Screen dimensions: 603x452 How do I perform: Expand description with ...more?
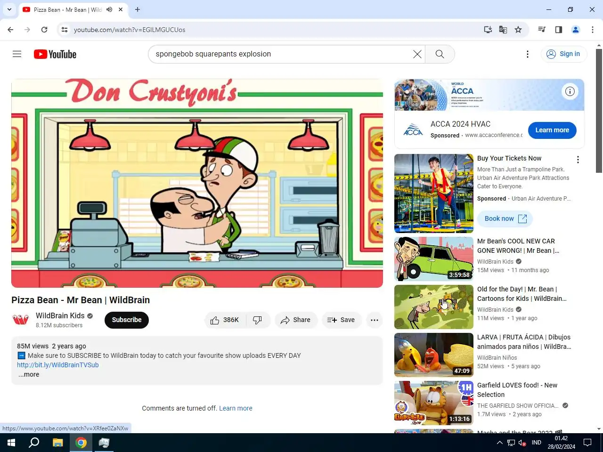coord(29,375)
